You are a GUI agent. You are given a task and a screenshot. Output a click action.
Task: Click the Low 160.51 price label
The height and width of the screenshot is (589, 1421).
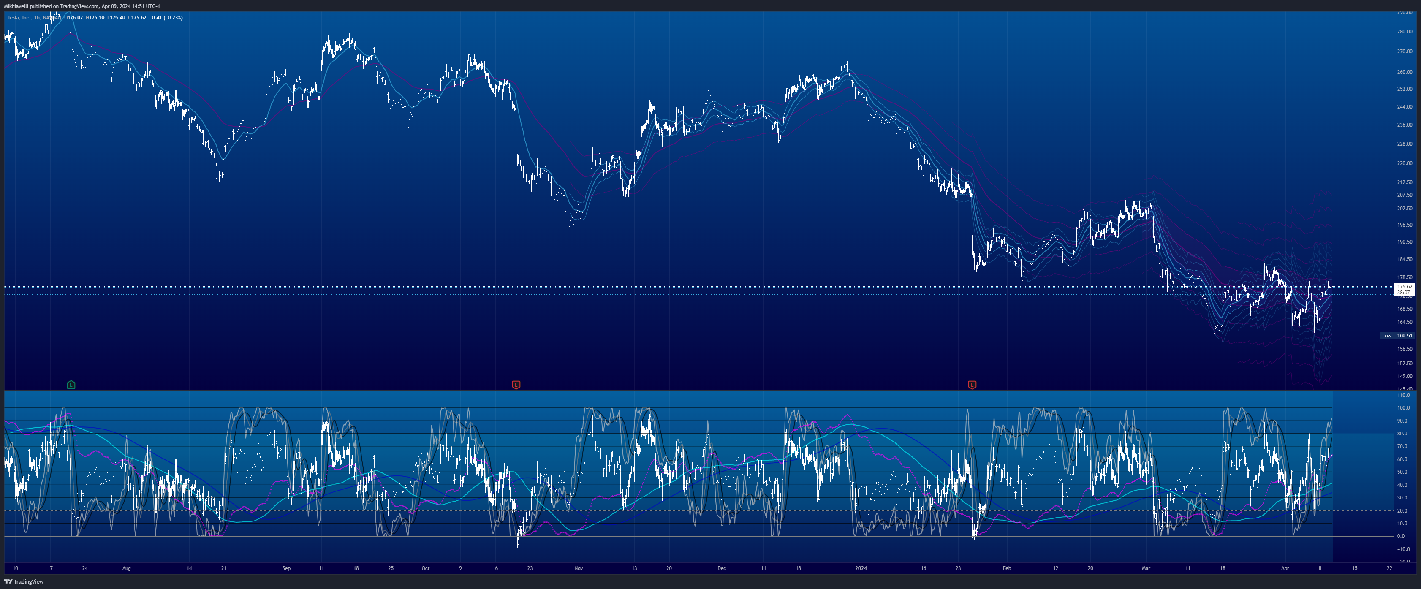(1398, 335)
